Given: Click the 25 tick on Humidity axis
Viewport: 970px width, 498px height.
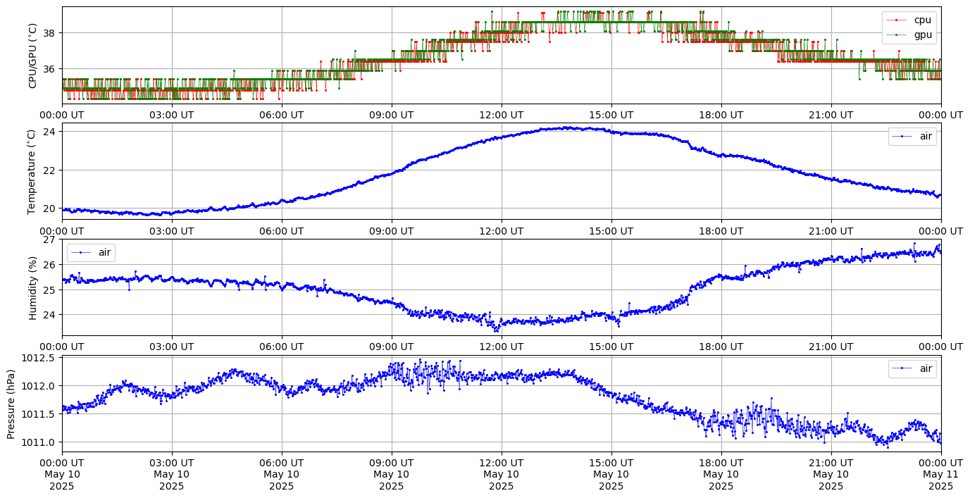Looking at the screenshot, I should (51, 290).
